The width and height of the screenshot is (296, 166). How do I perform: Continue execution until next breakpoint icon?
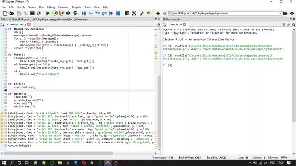pyautogui.click(x=111, y=13)
